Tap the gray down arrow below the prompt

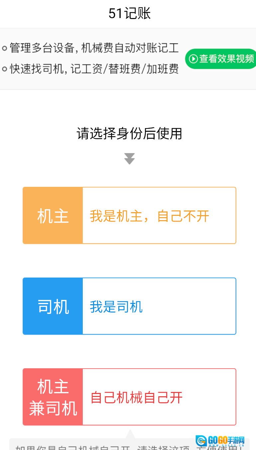coord(129,159)
